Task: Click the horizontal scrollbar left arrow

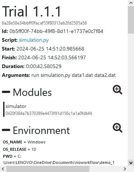Action: click(3, 169)
